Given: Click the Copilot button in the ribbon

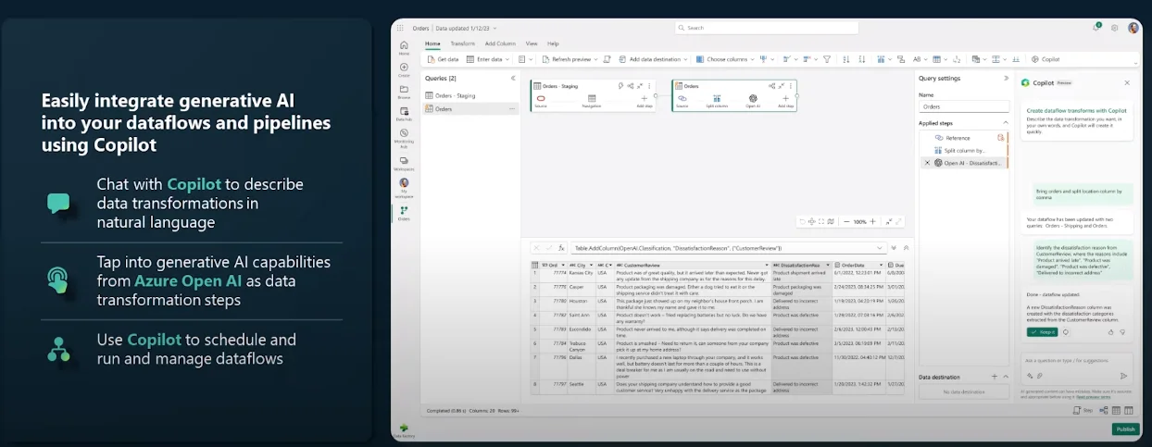Looking at the screenshot, I should point(1046,59).
